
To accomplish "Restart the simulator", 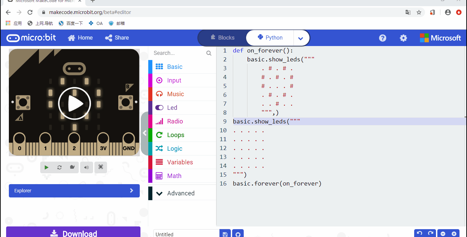I will [59, 167].
